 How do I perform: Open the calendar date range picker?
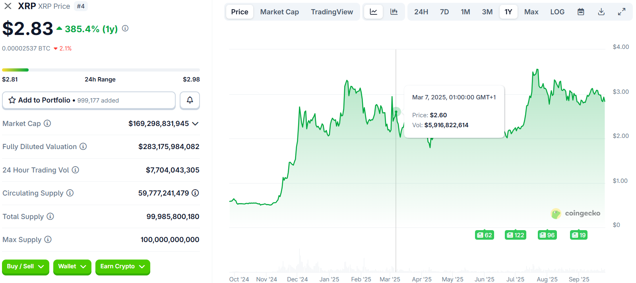pos(581,12)
